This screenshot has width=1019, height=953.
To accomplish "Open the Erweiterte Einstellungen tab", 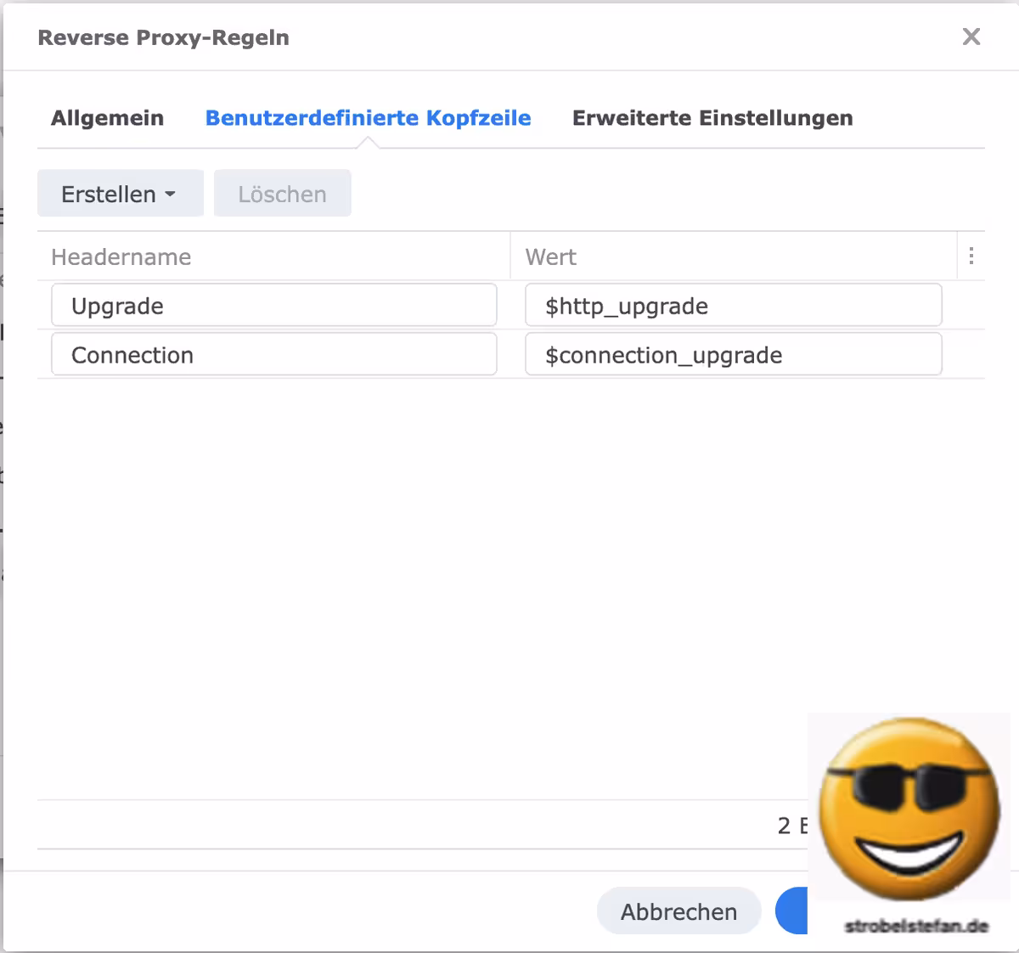I will [712, 118].
